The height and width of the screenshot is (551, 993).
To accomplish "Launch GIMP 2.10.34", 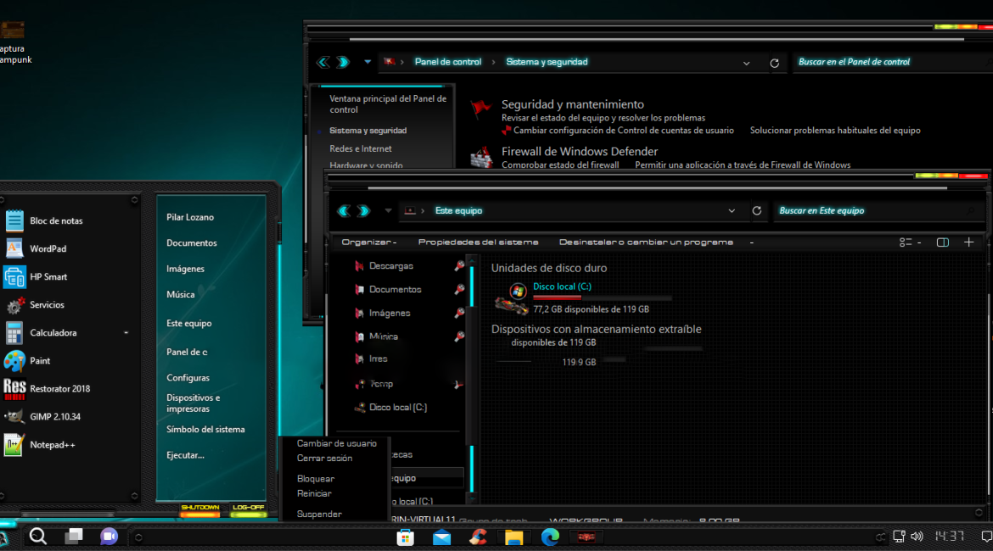I will [53, 416].
